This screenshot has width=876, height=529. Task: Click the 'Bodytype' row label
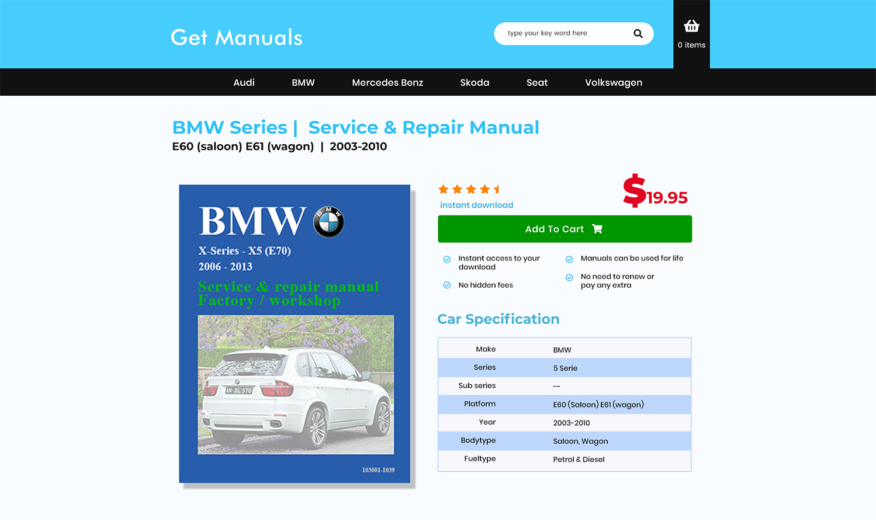[x=478, y=440]
